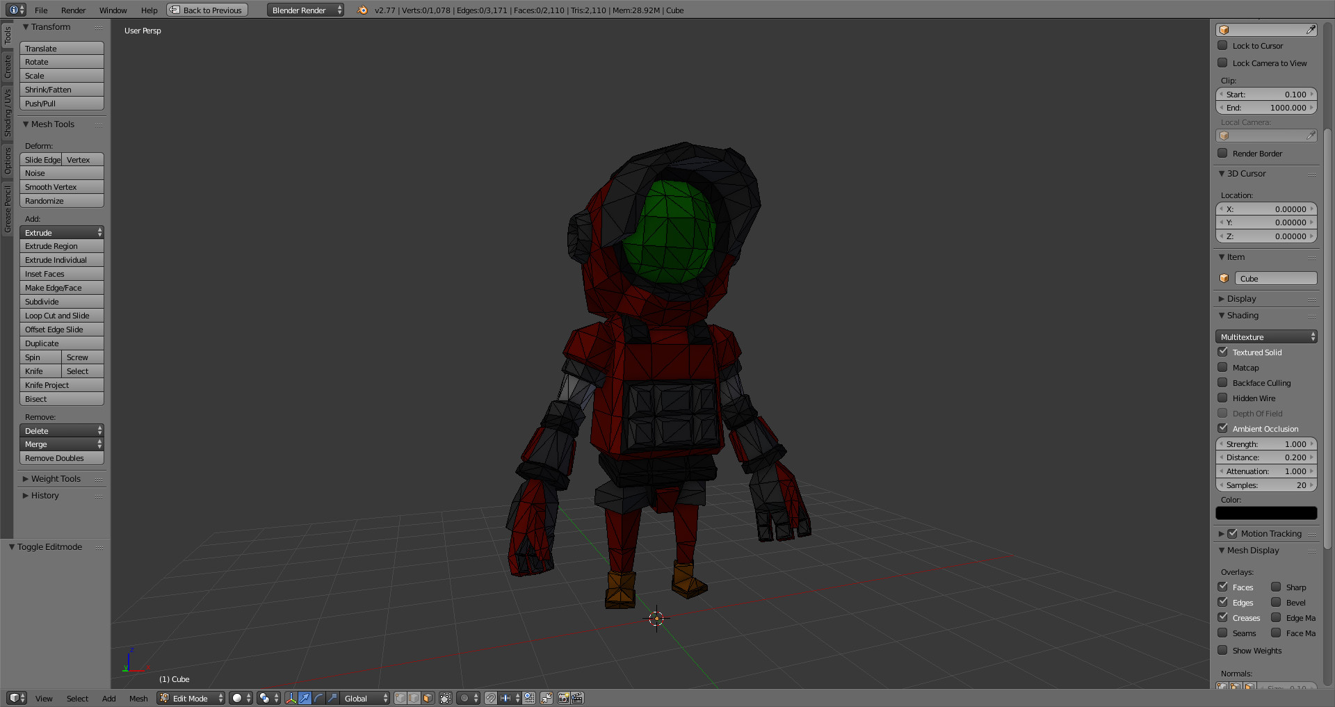Click Loop Cut and Slide button
1335x707 pixels.
[x=62, y=315]
